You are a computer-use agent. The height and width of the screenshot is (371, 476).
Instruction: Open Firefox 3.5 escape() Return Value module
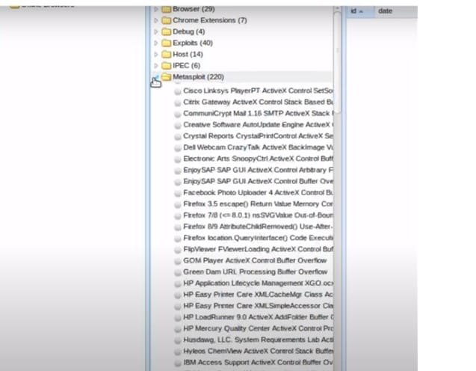click(x=258, y=204)
